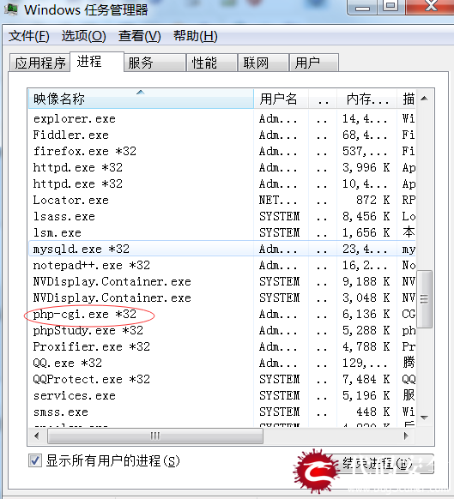
Task: Click the 结束进程 button
Action: 382,463
